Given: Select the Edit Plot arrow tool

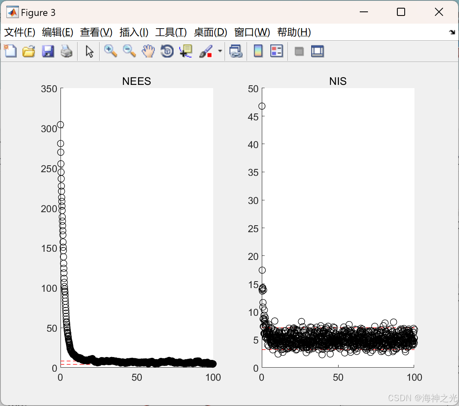Looking at the screenshot, I should pos(89,51).
